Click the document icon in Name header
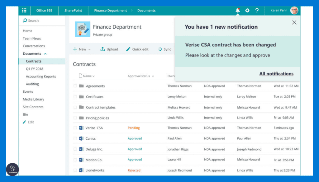 click(81, 76)
